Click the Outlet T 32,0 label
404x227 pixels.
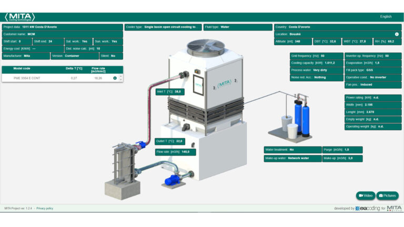(x=170, y=141)
